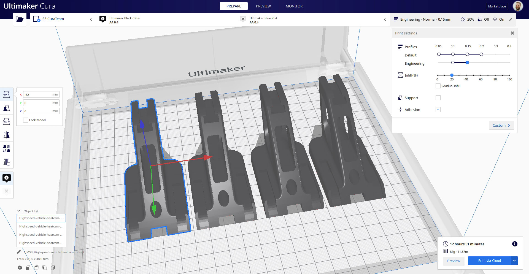Collapse the printer selection chevron
This screenshot has width=529, height=274.
coord(91,19)
